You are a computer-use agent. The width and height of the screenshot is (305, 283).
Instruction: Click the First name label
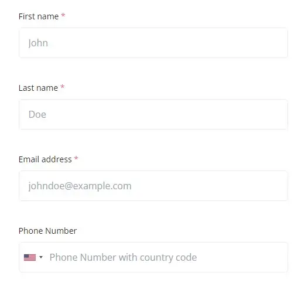[39, 16]
